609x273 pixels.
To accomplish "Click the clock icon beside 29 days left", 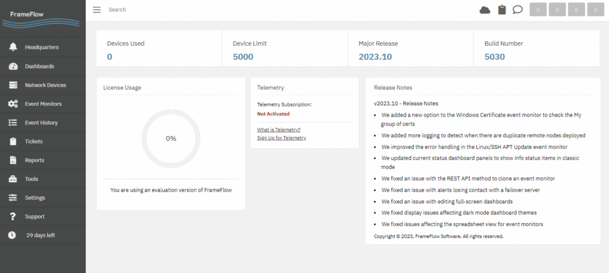I will tap(12, 235).
